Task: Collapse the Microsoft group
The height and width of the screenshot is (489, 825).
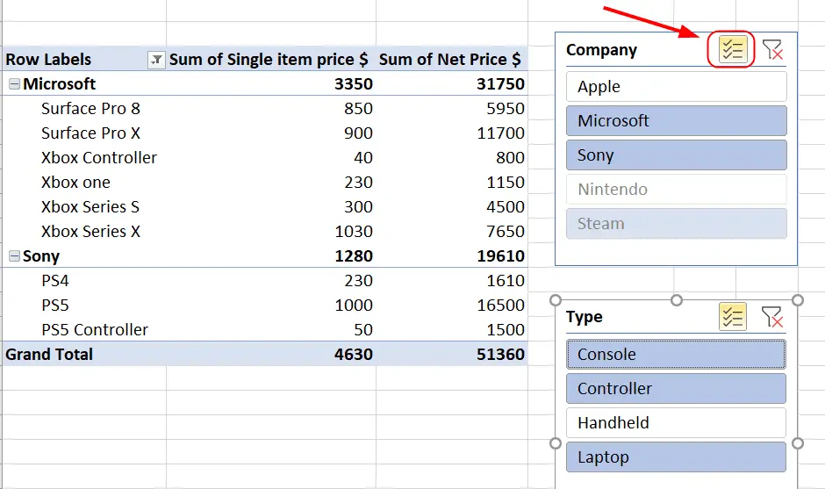Action: 14,83
